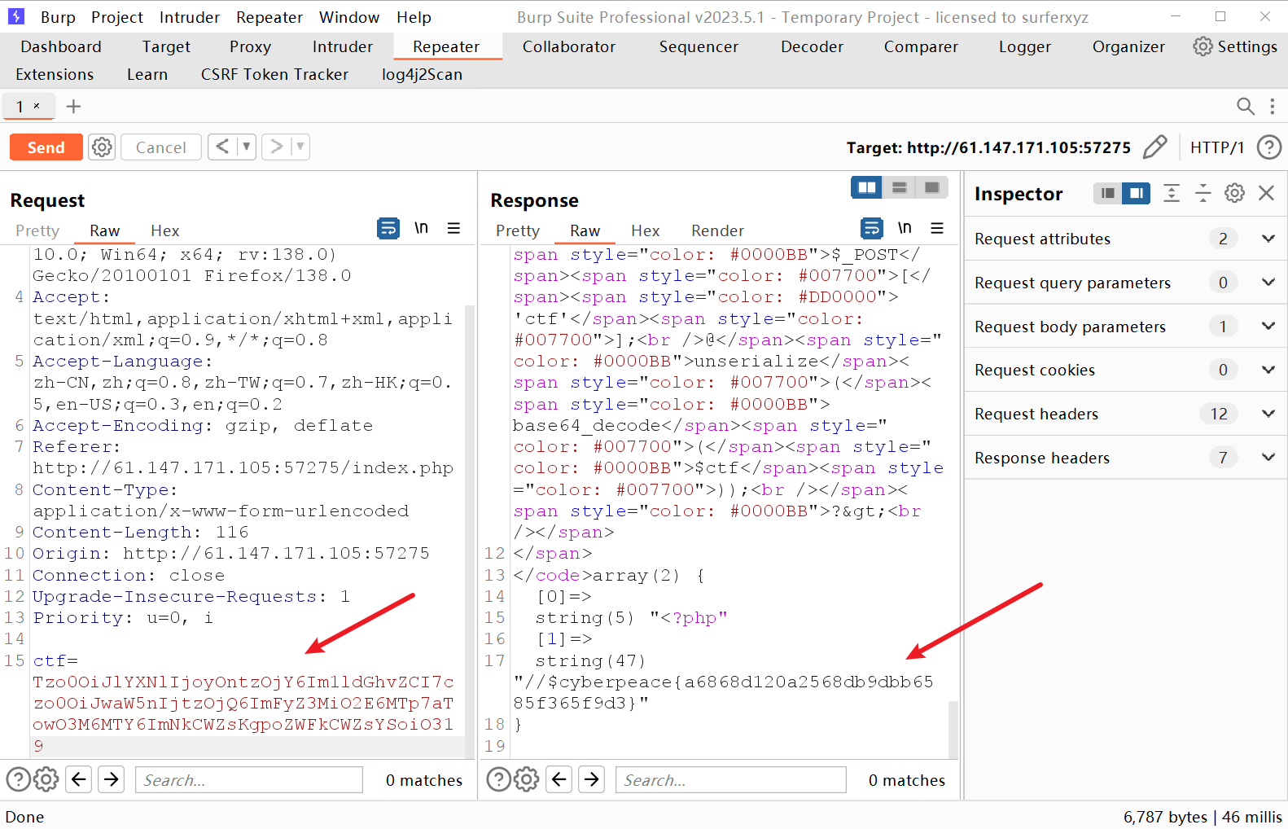The image size is (1288, 829).
Task: Open Repeater help question mark icon
Action: tap(1268, 147)
